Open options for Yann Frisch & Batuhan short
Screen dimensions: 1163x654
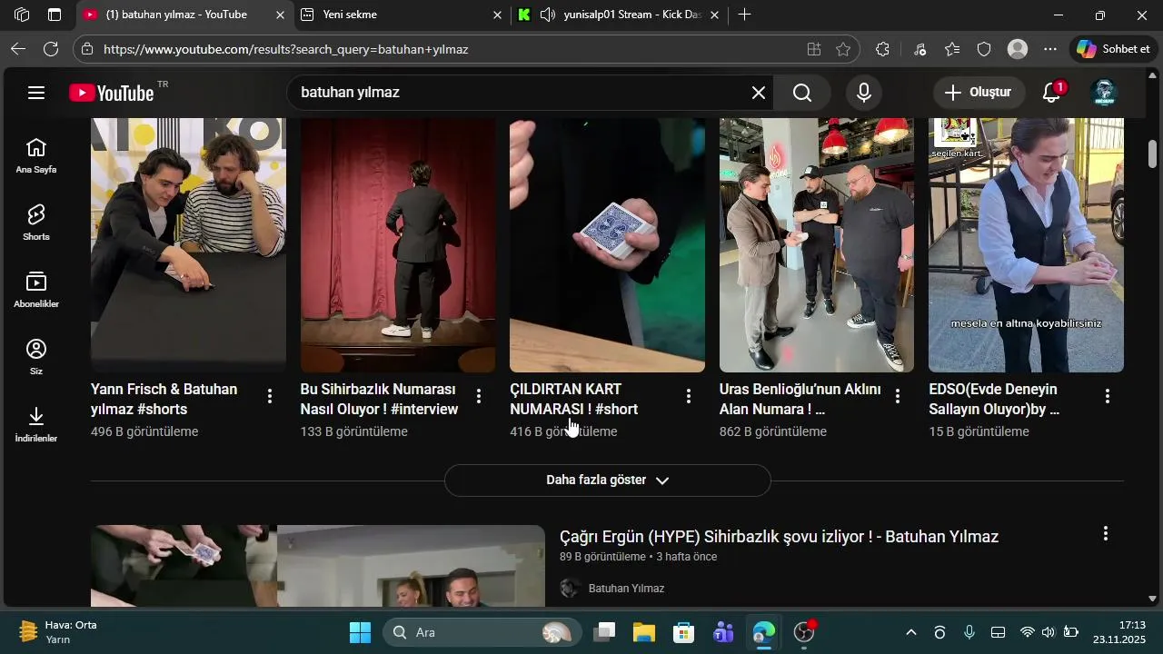click(x=270, y=396)
